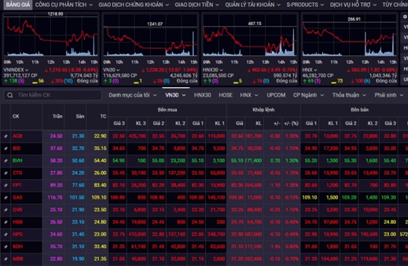Viewport: 408px width, 266px height.
Task: Click the HNX intraday chart
Action: [x=350, y=36]
